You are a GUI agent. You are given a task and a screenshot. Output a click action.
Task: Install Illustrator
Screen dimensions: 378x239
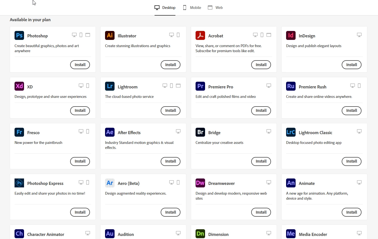click(170, 65)
